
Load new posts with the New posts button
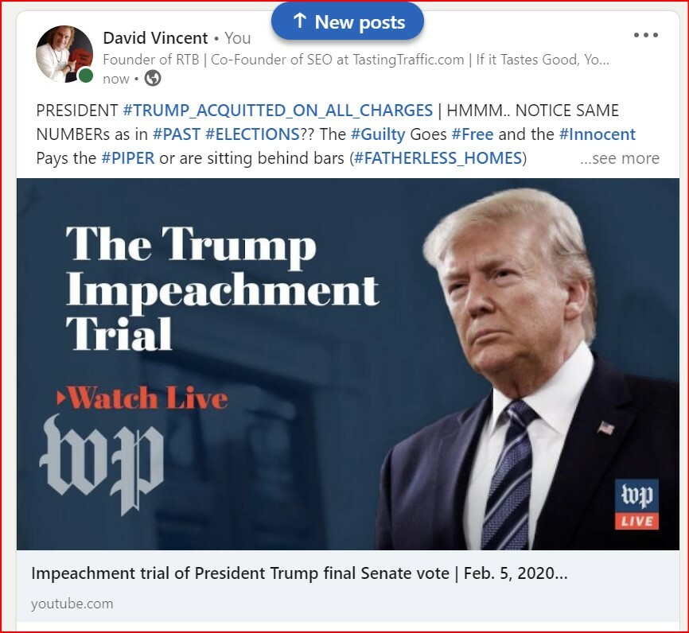tap(348, 21)
